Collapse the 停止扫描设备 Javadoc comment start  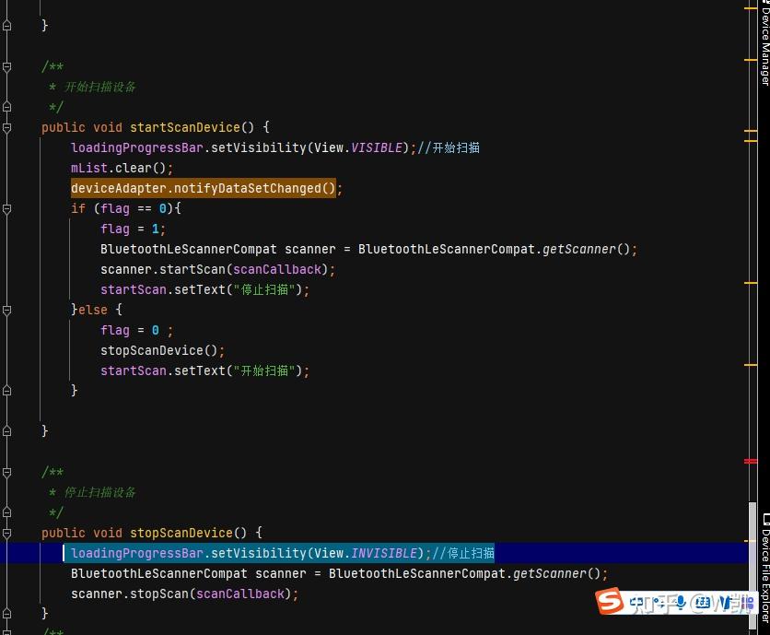pos(6,473)
